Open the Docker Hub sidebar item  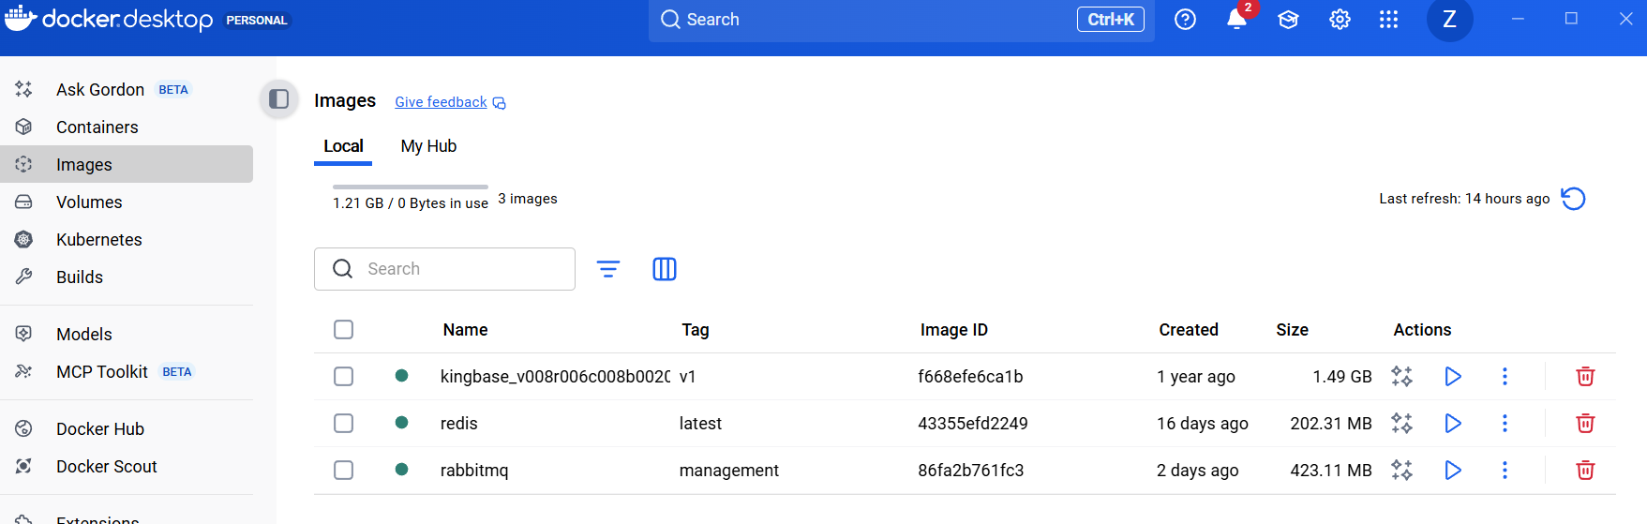[127, 428]
